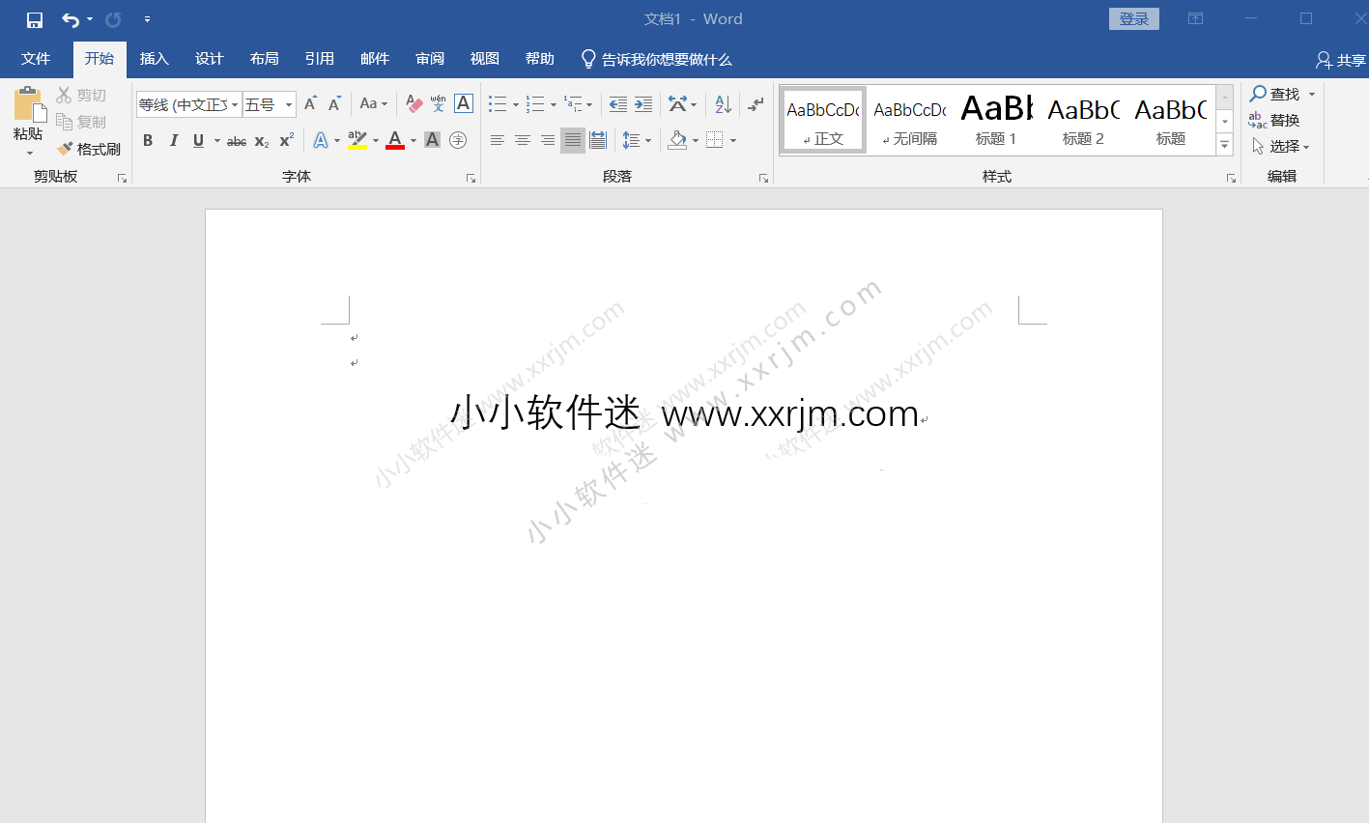This screenshot has height=823, width=1369.
Task: Decrease font size with shrink font icon
Action: (335, 103)
